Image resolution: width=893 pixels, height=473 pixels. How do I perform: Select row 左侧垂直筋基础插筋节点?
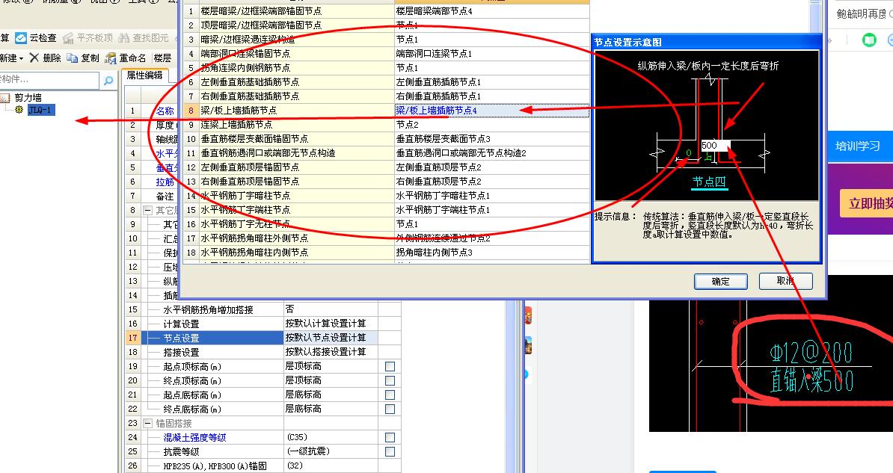point(296,82)
